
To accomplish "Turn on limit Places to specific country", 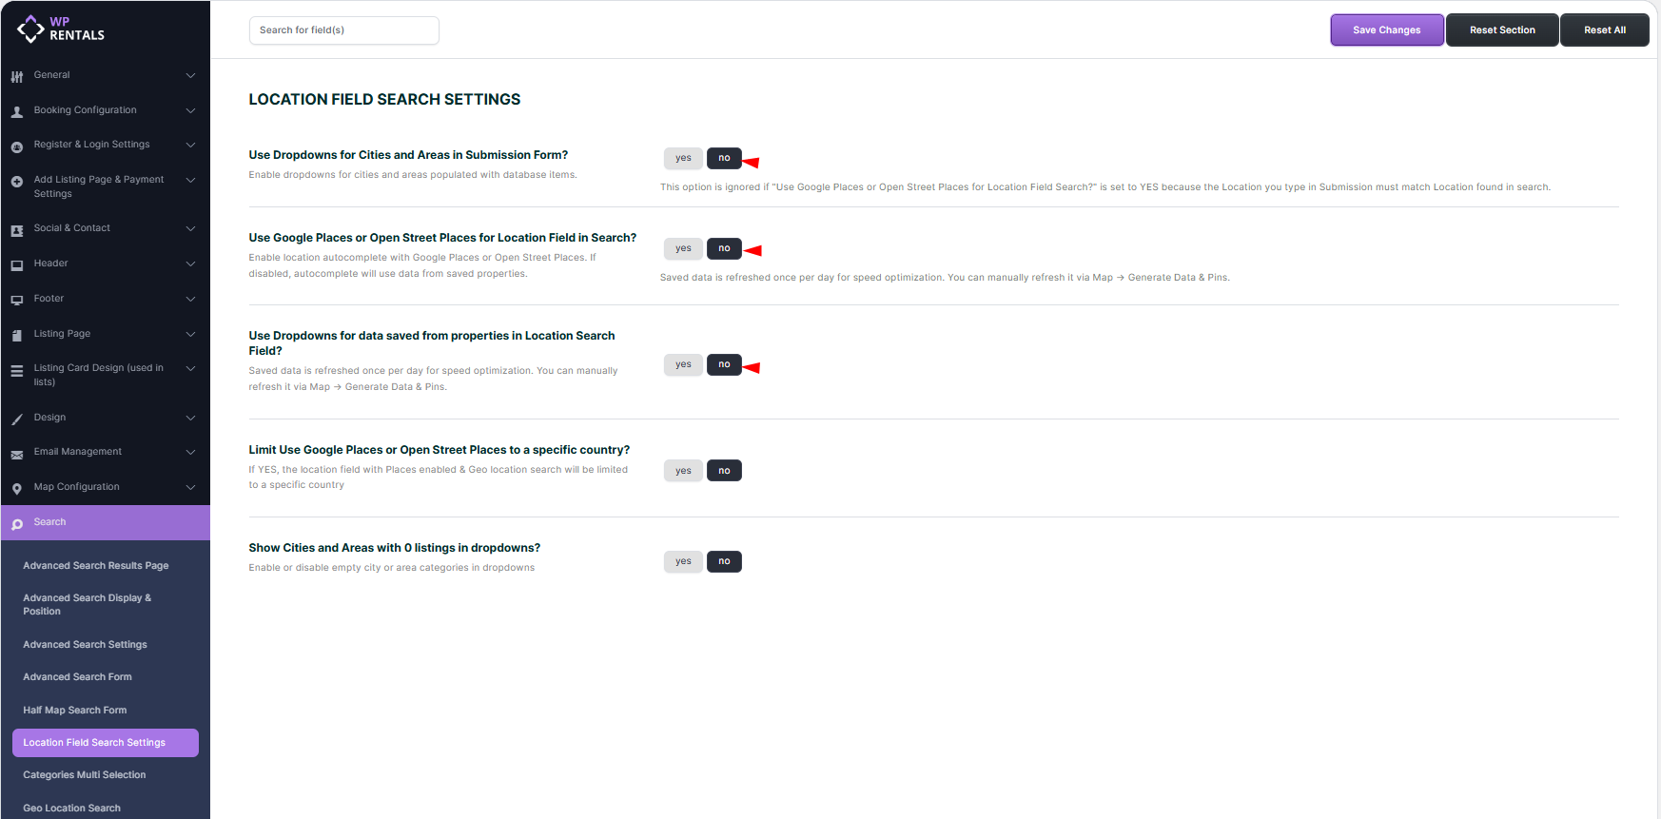I will pos(683,471).
